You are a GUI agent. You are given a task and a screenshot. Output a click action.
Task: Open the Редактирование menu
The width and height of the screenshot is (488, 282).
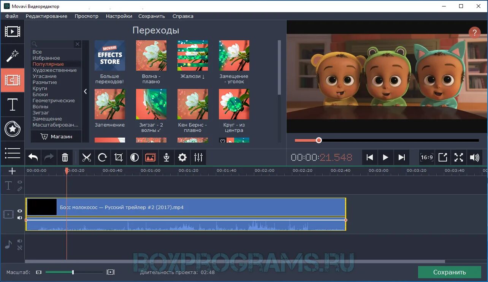46,16
